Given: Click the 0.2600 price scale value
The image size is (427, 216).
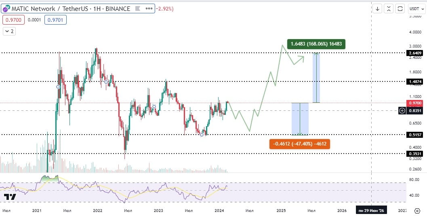Looking at the screenshot, I should 415,169.
